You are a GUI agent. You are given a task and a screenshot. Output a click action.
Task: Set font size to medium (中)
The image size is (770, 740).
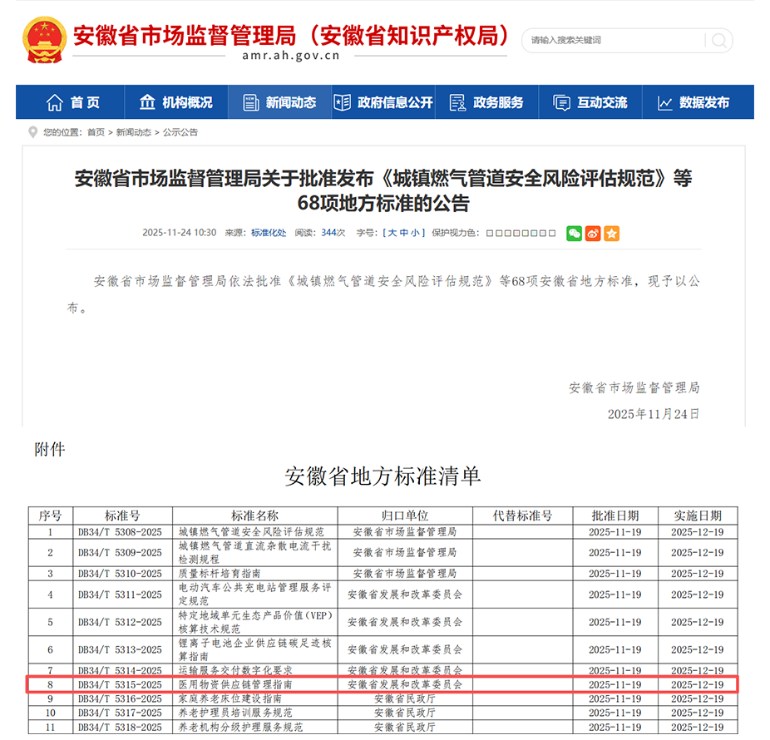click(x=403, y=233)
